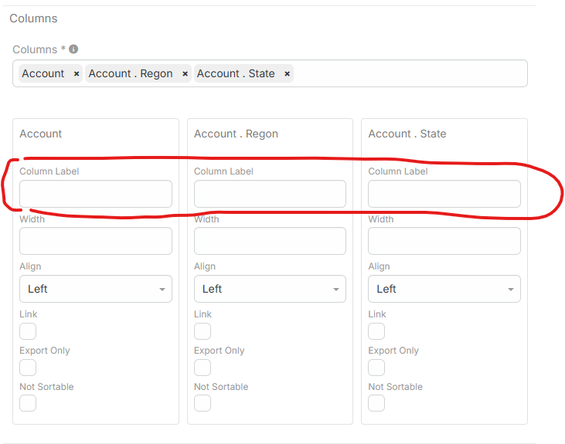Check Not Sortable for Account . State
Image resolution: width=565 pixels, height=444 pixels.
pos(376,403)
